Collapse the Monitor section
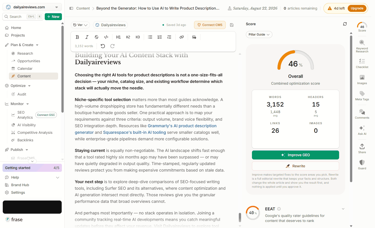 click(28, 104)
